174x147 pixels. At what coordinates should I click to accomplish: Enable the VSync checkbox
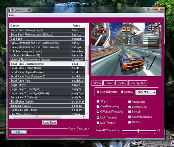point(98,101)
